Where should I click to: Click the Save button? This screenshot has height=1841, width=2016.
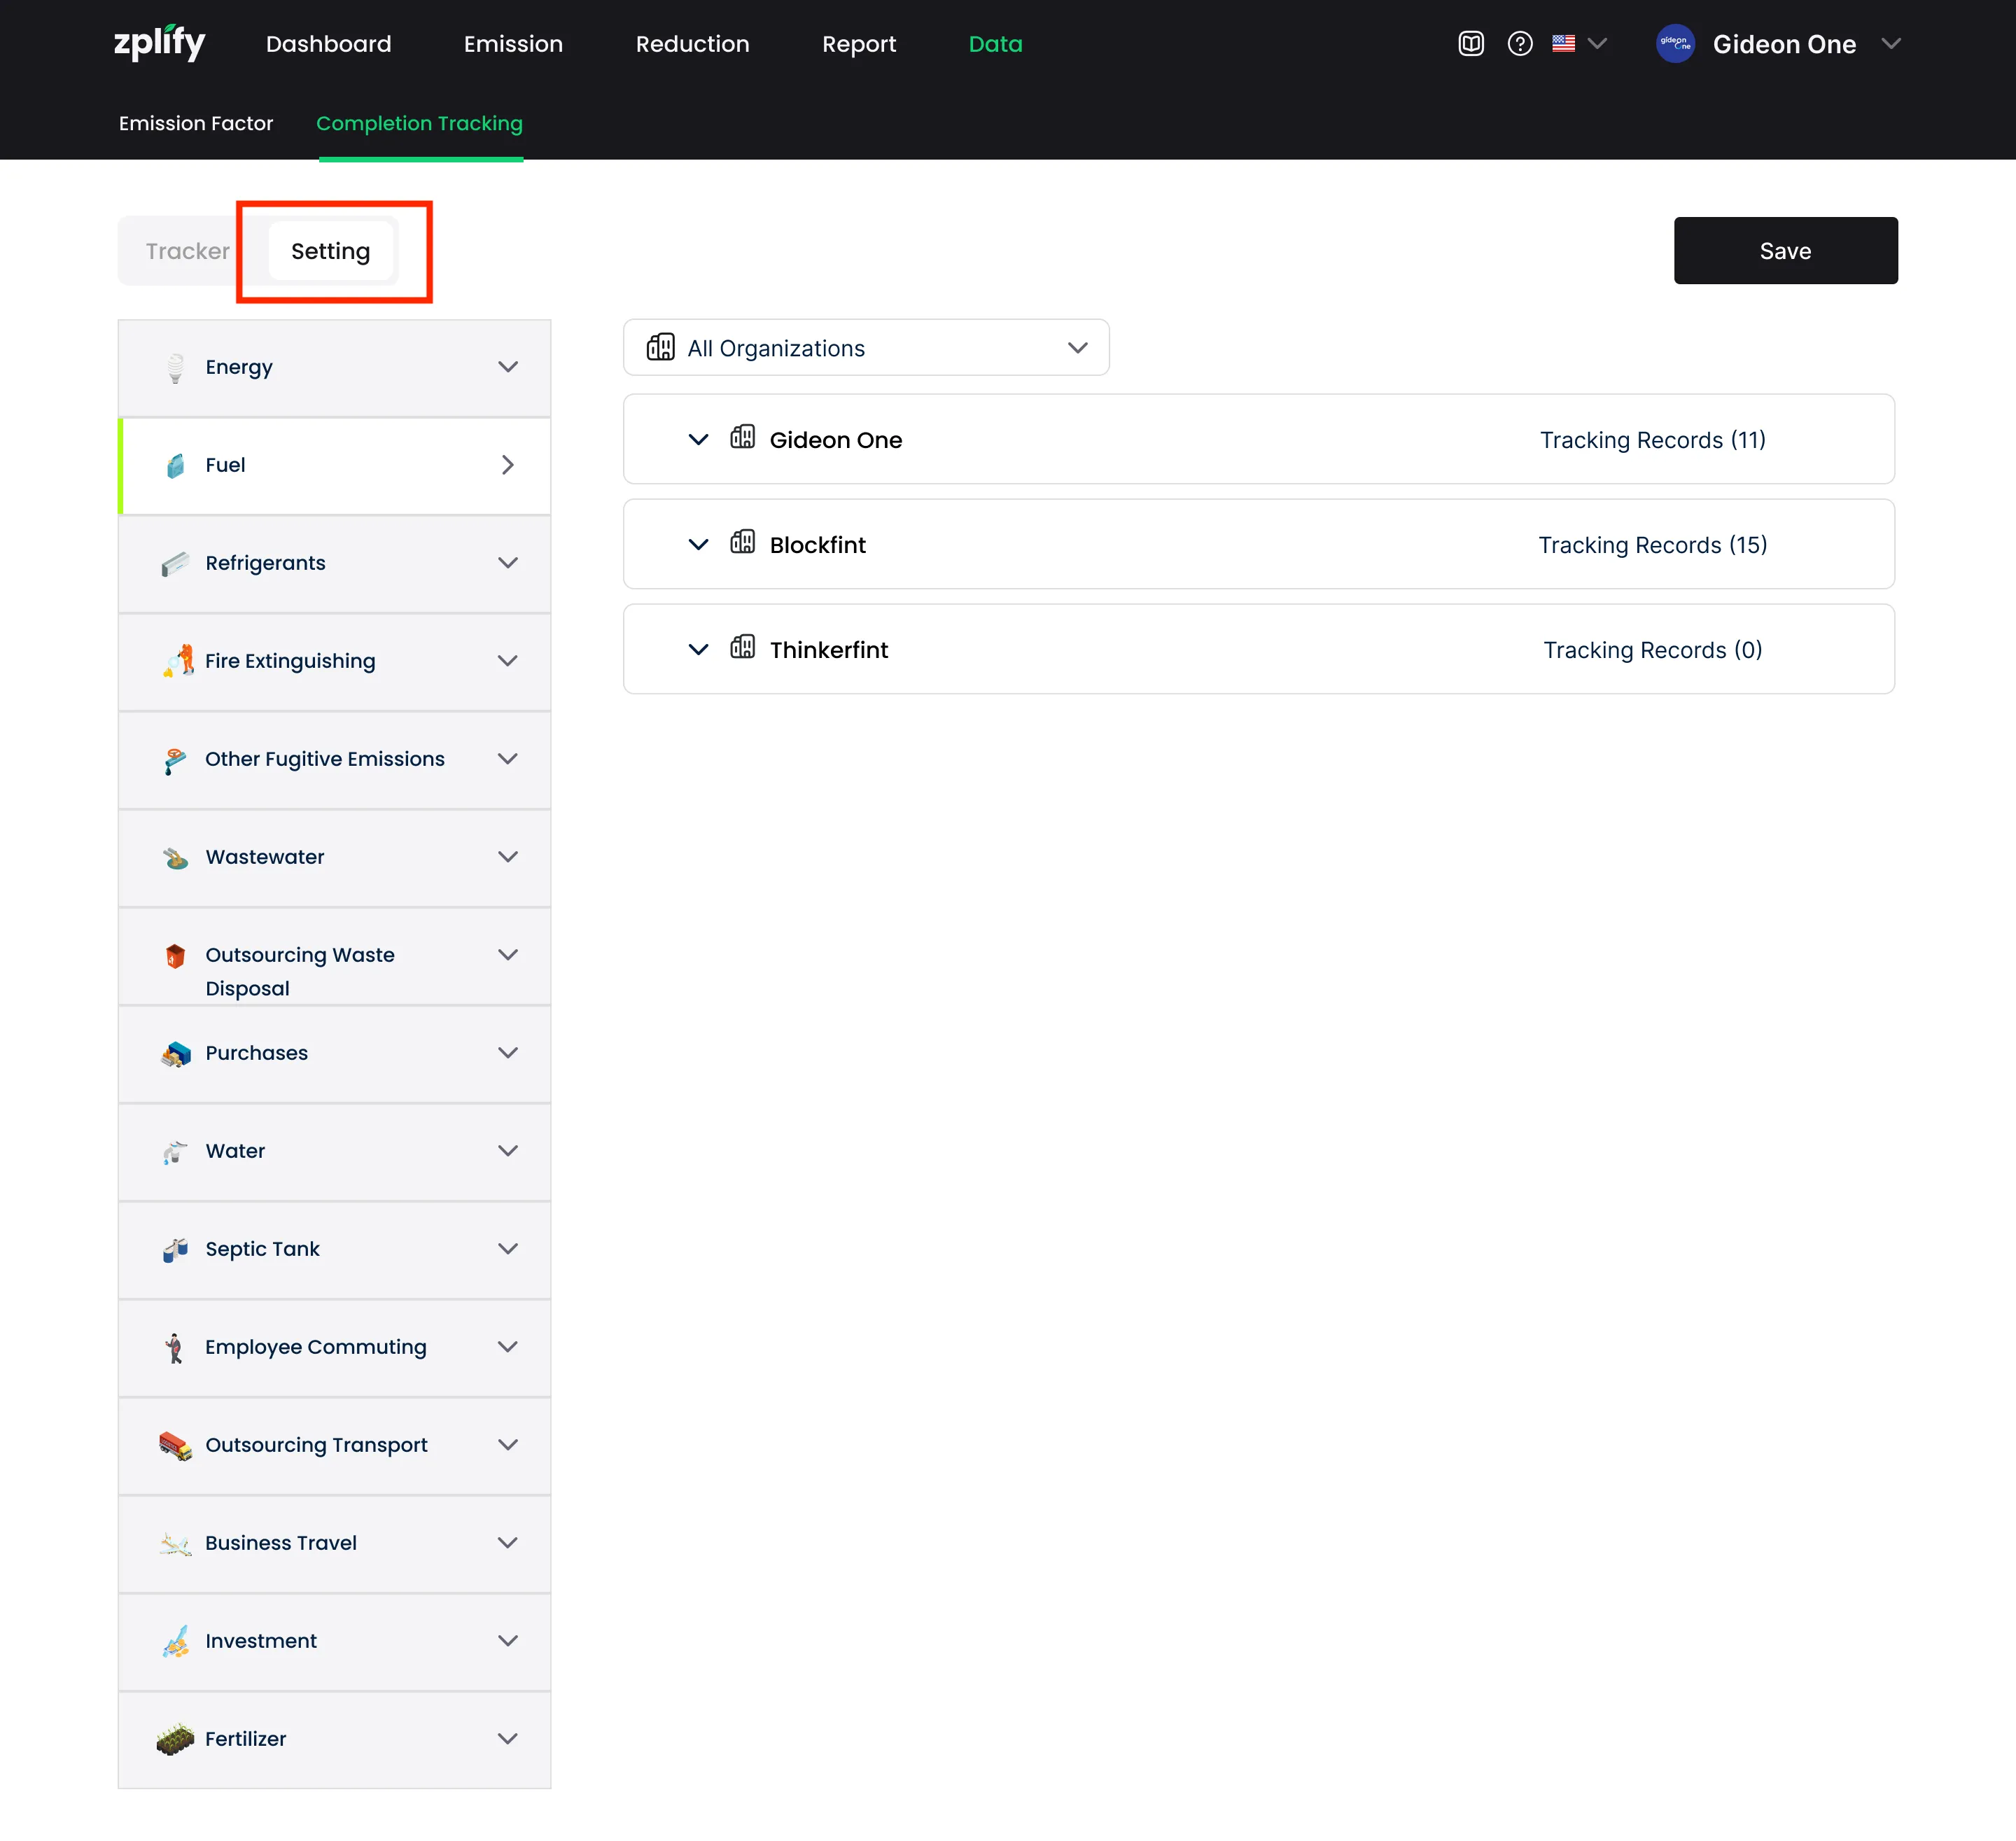(1785, 251)
